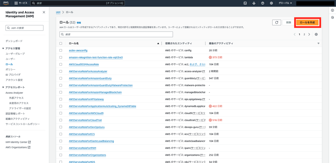Screen dimensions: 336x163
Task: Open ユーザー in sidebar
Action: click(x=10, y=59)
